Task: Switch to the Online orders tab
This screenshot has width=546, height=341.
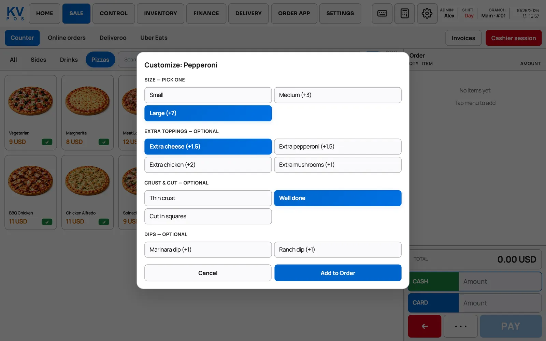Action: click(x=67, y=38)
